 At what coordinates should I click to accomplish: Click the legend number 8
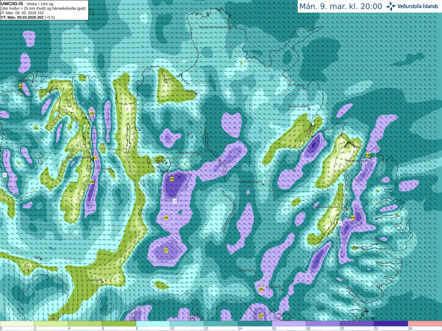(137, 329)
